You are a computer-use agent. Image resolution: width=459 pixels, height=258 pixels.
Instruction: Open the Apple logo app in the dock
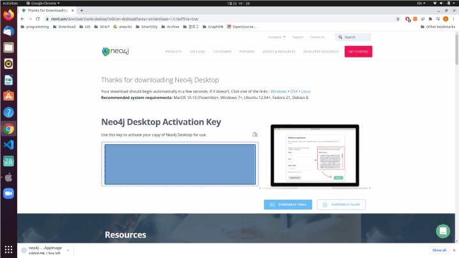[x=8, y=178]
